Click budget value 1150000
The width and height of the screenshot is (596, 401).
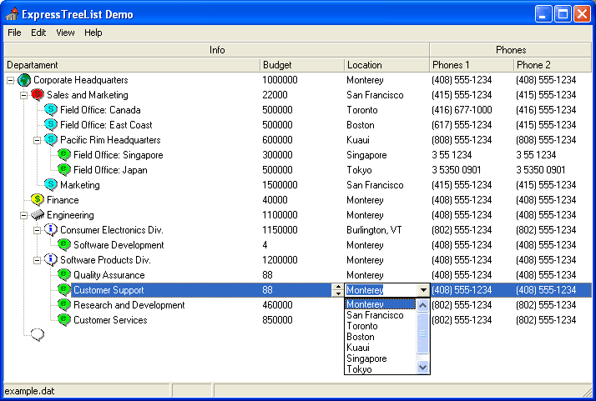point(280,230)
